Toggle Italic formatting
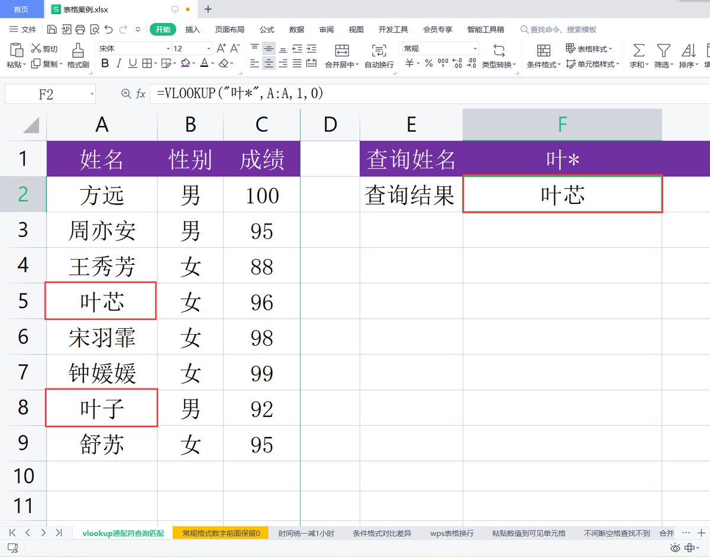Screen dimensions: 710x557 119,63
